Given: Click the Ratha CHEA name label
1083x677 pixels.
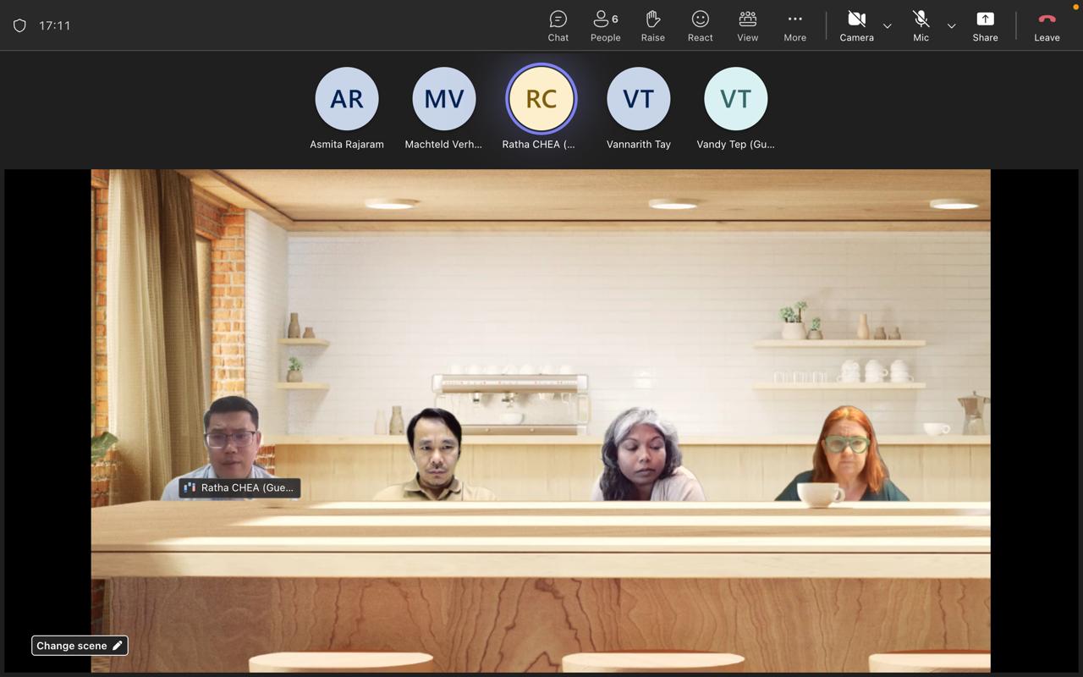Looking at the screenshot, I should (x=240, y=487).
